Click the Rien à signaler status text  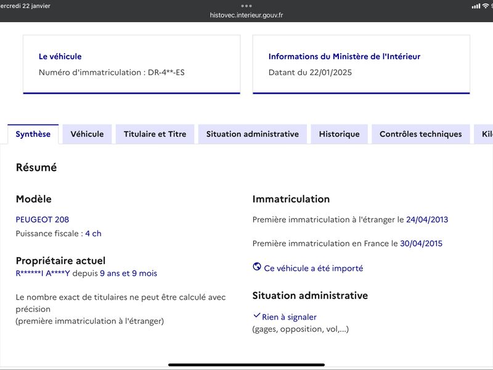289,317
